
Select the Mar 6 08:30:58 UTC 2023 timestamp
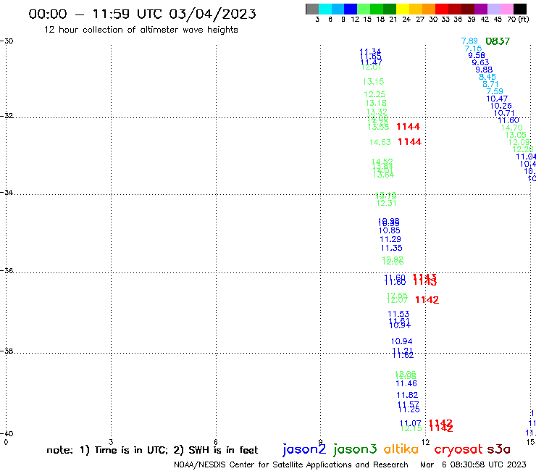[473, 465]
